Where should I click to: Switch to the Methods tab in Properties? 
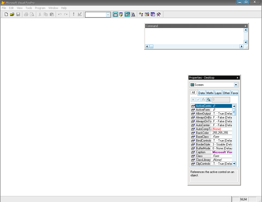(210, 93)
